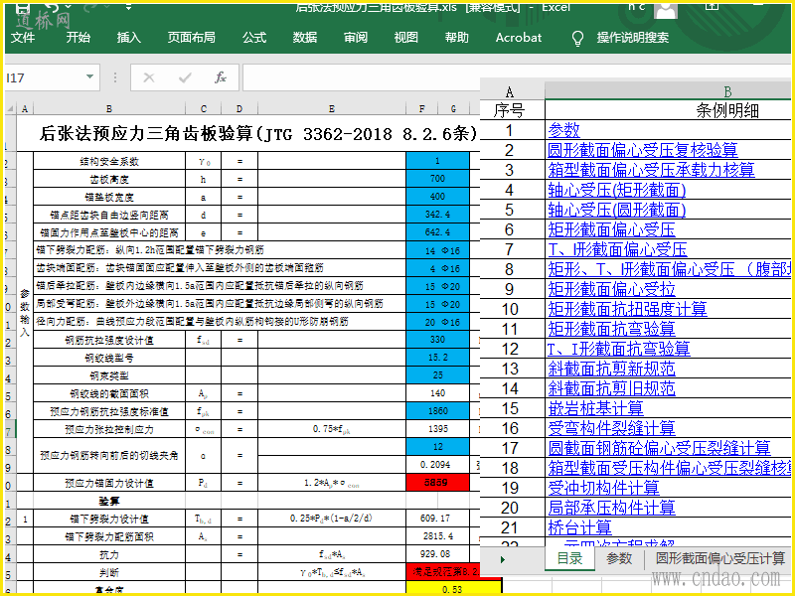Screen dimensions: 795x596
Task: Open the 圆形截面偏心受压复核验算 link
Action: [x=642, y=150]
